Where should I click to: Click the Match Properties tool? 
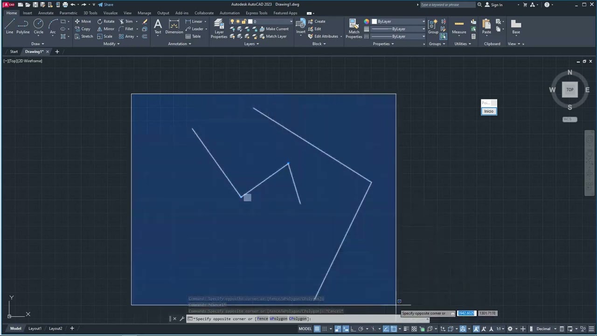[x=354, y=29]
